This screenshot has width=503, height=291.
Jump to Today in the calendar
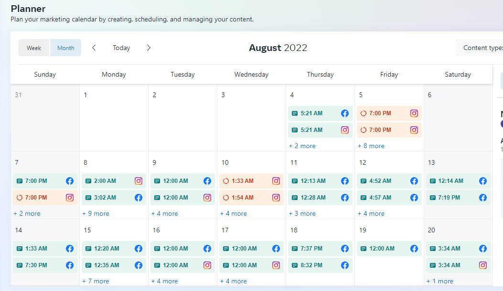(121, 48)
